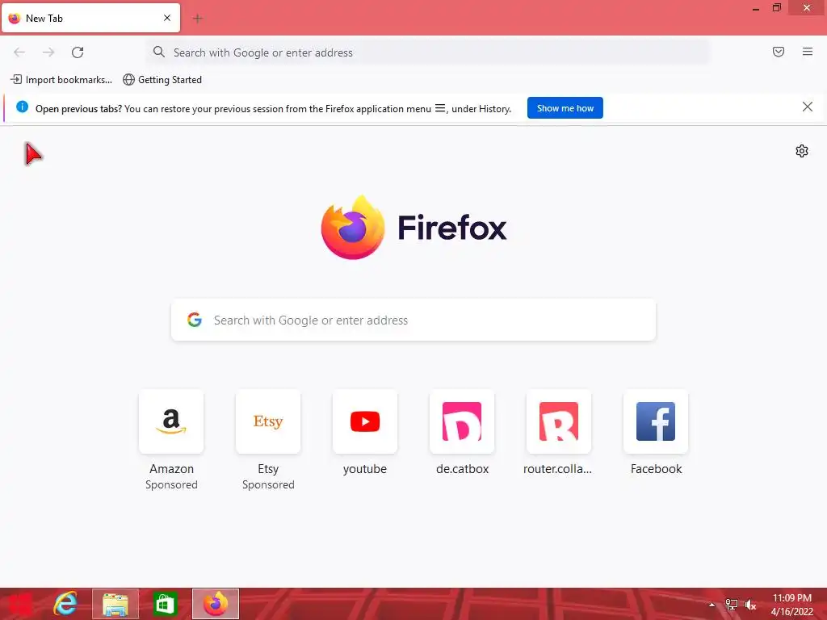Click the Google G icon in search box
The image size is (827, 620).
click(195, 320)
